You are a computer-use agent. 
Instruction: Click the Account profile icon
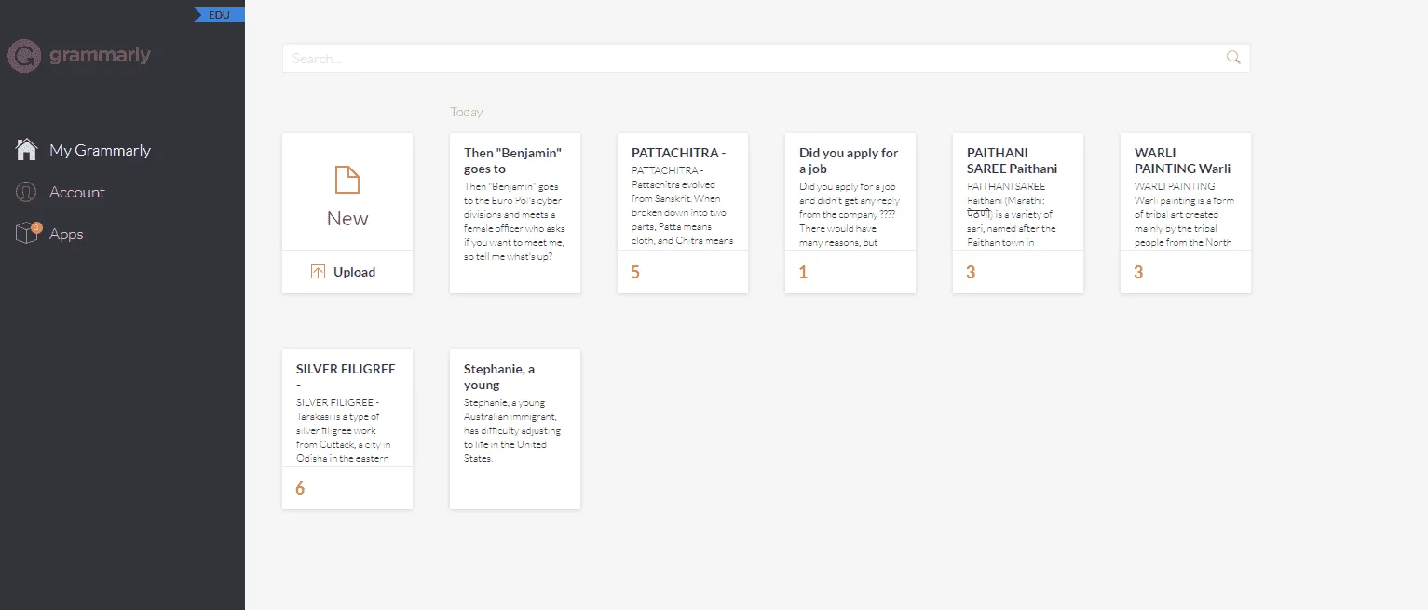(26, 192)
